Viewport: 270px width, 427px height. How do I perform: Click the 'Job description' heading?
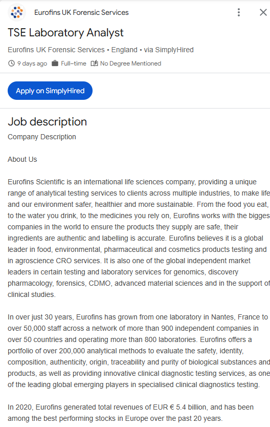(48, 122)
